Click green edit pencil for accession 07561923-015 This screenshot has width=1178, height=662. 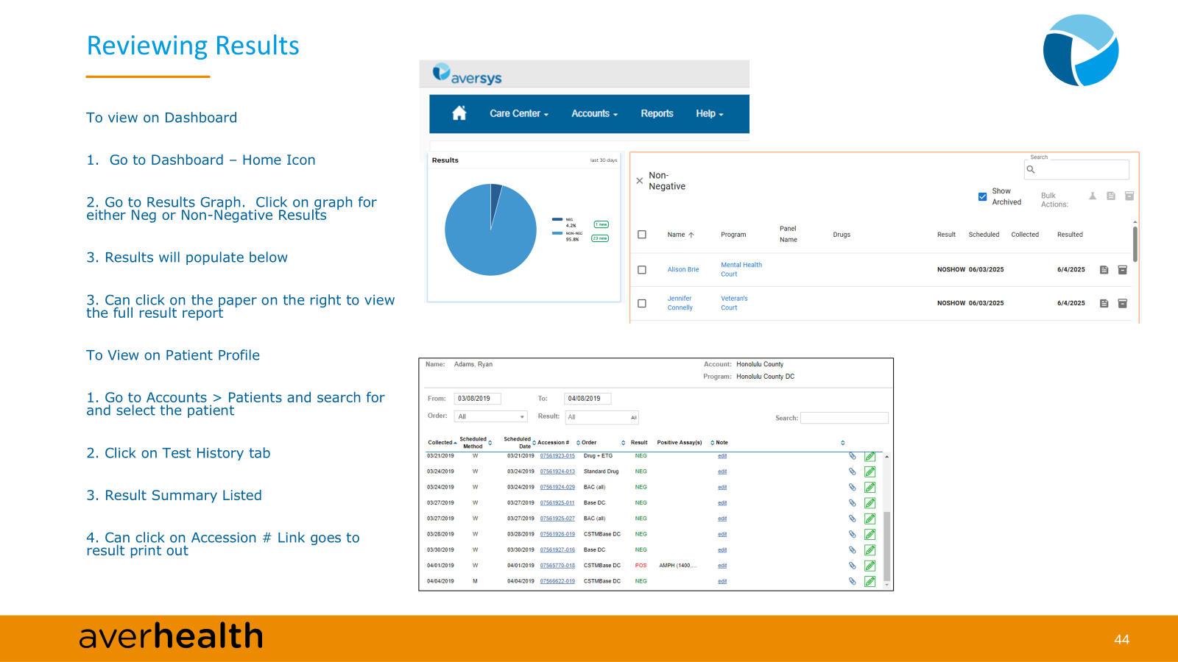870,456
